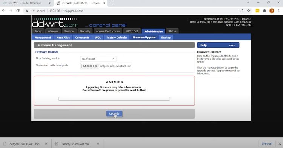This screenshot has width=283, height=148.
Task: Click the browser forward arrow
Action: pos(11,11)
